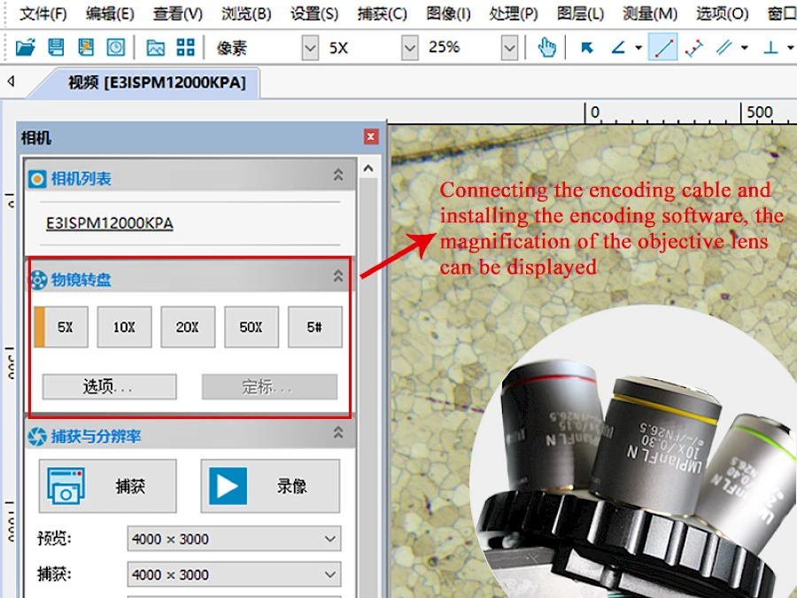Open the 预览 resolution dropdown

click(235, 539)
